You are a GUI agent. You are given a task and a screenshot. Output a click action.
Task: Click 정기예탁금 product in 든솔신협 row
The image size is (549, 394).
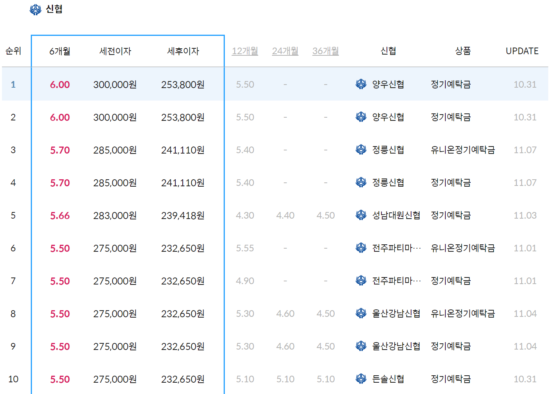tap(451, 379)
